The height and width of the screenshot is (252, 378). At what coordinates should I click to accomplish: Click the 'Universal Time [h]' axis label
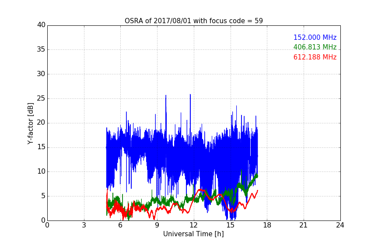click(193, 234)
